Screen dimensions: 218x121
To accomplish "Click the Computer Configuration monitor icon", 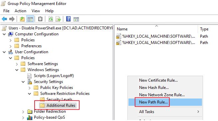I will [x=11, y=34].
